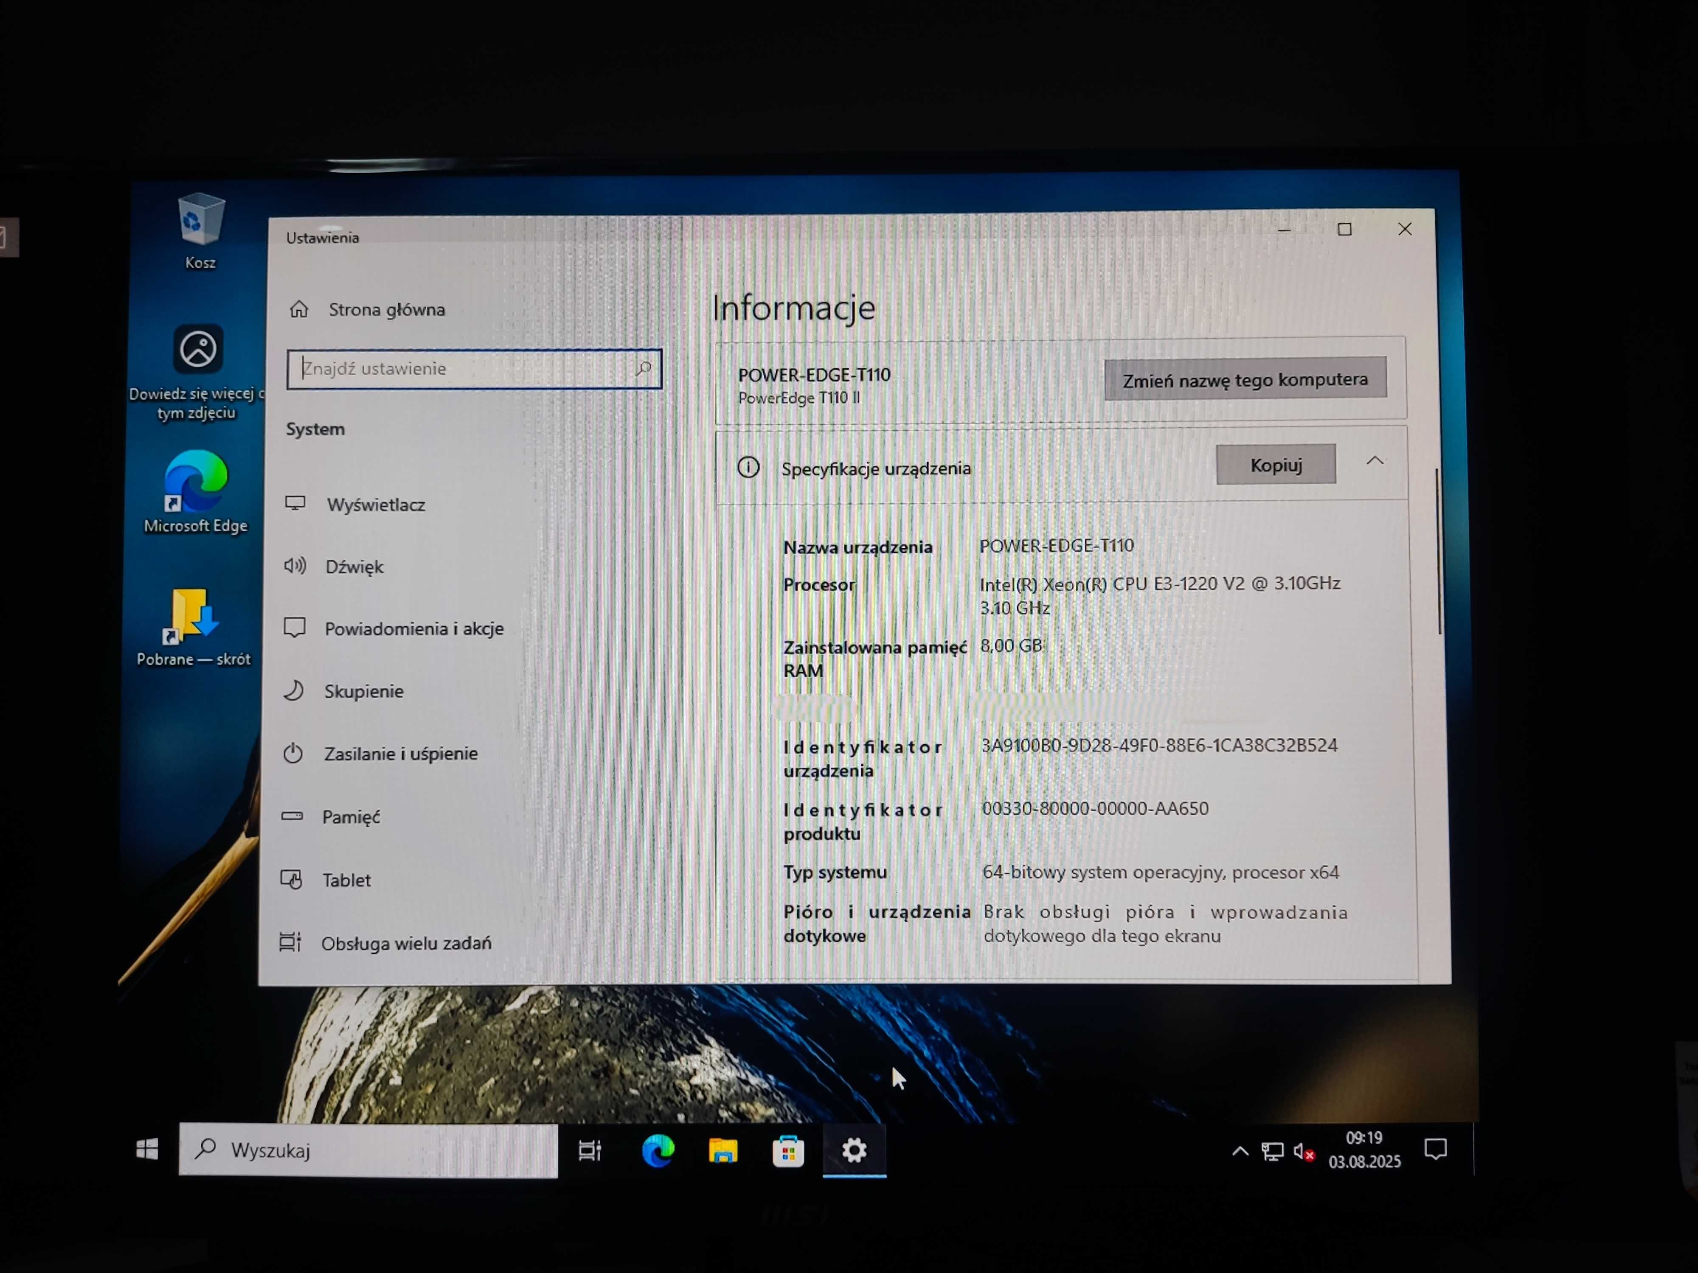Minimize the Ustawienia window
1698x1273 pixels.
click(x=1284, y=230)
